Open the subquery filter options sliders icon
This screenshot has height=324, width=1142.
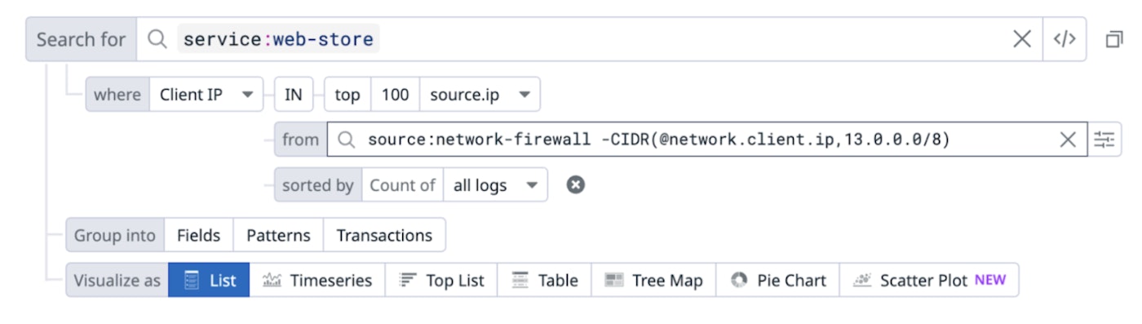click(1104, 140)
